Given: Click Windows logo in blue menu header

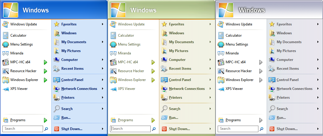Looking at the screenshot, I should (11, 10).
